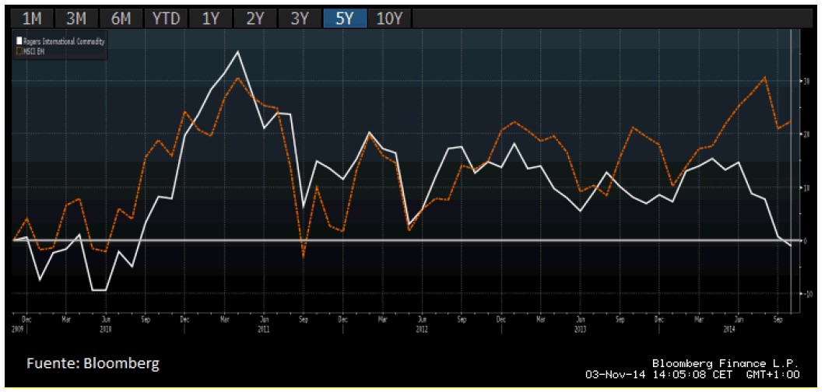
Task: Click the 2011 year label on the x-axis
Action: tap(264, 329)
